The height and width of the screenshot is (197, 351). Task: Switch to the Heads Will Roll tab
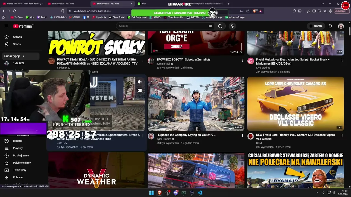pos(22,4)
